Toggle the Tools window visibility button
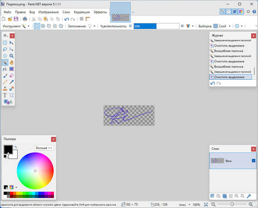Image resolution: width=258 pixels, height=208 pixels. [223, 11]
